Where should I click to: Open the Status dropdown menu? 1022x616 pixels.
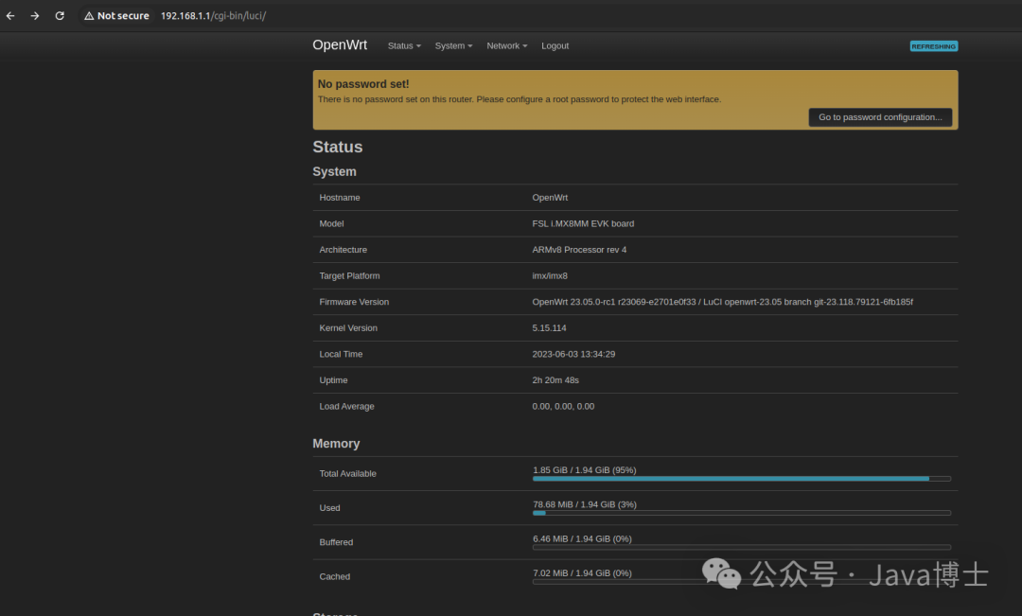403,45
